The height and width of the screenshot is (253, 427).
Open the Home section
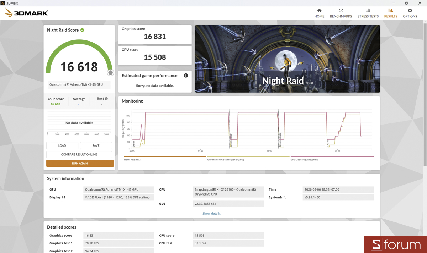(319, 13)
